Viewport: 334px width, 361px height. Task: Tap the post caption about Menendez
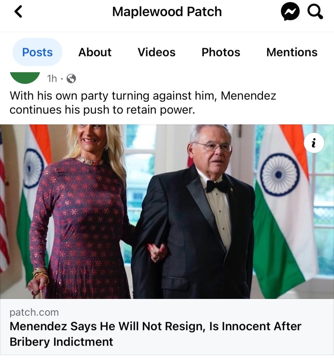pos(143,103)
